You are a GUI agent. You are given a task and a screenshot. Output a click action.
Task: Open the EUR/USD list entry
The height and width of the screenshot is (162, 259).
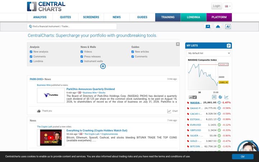pos(196,125)
